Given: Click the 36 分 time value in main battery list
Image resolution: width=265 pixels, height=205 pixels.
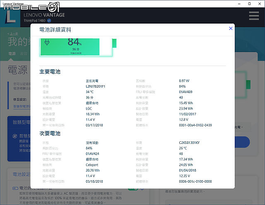Looking at the screenshot, I should pyautogui.click(x=89, y=98).
